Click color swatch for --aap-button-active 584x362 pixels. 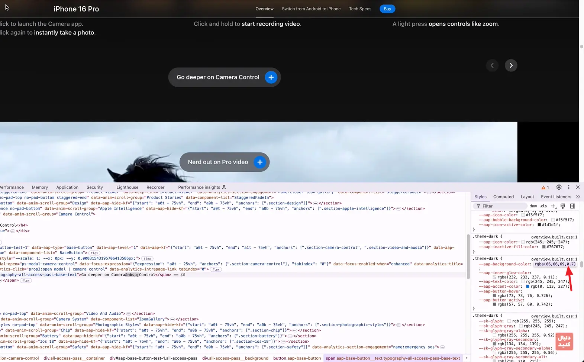point(494,304)
